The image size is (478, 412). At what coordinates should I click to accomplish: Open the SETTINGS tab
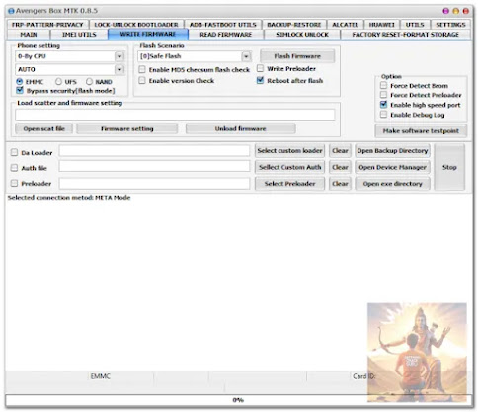tap(450, 25)
